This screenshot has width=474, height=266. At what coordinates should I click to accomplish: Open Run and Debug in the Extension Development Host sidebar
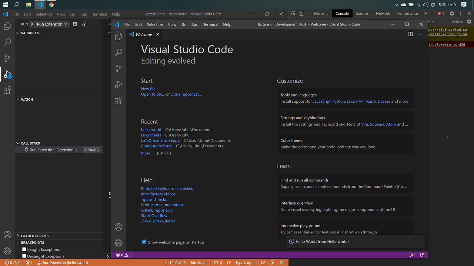(118, 85)
